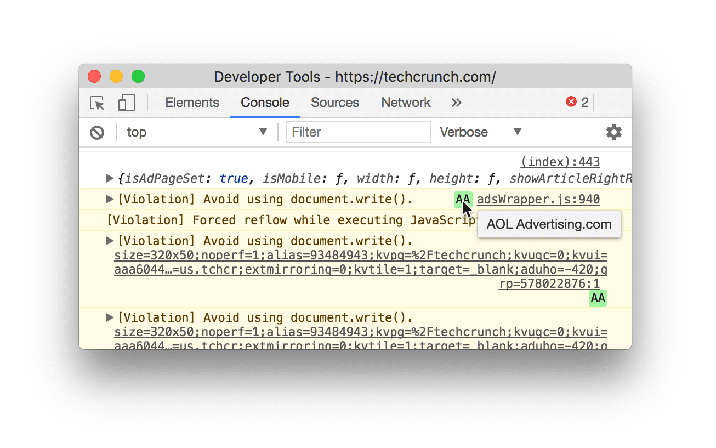This screenshot has height=448, width=716.
Task: Toggle the device toolbar icon
Action: (126, 103)
